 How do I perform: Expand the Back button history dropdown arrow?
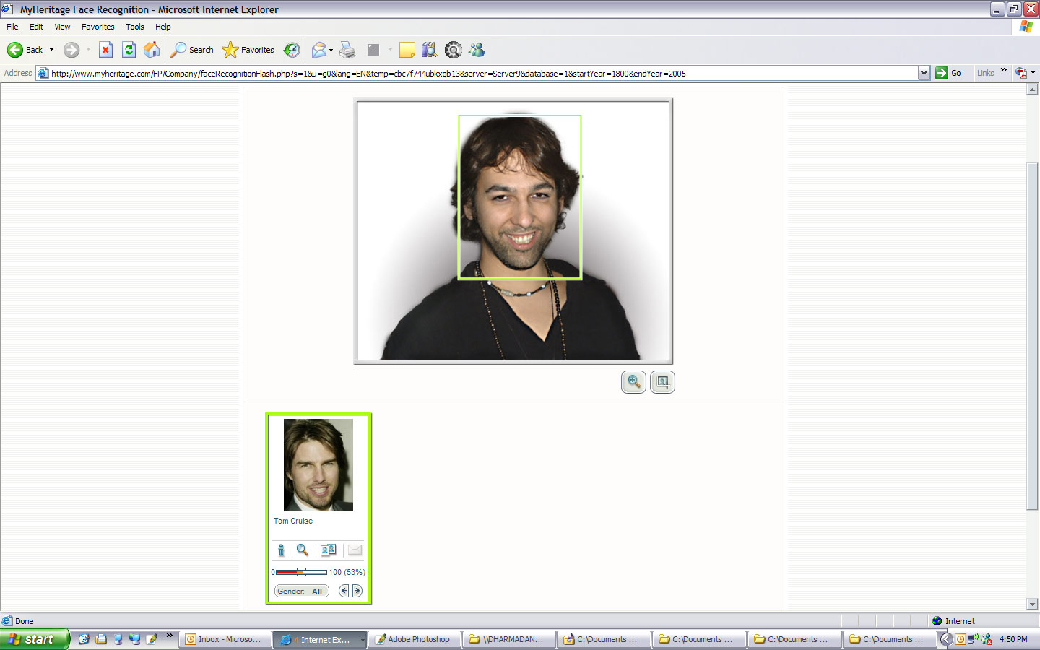click(51, 50)
